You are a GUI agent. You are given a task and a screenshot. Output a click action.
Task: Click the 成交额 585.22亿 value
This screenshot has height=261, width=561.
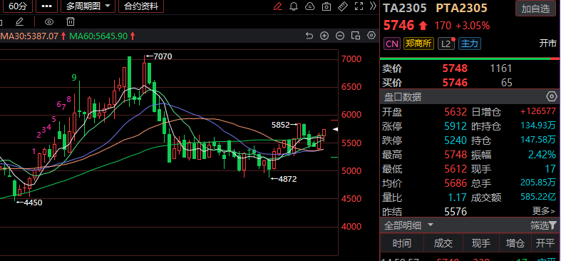click(x=538, y=197)
